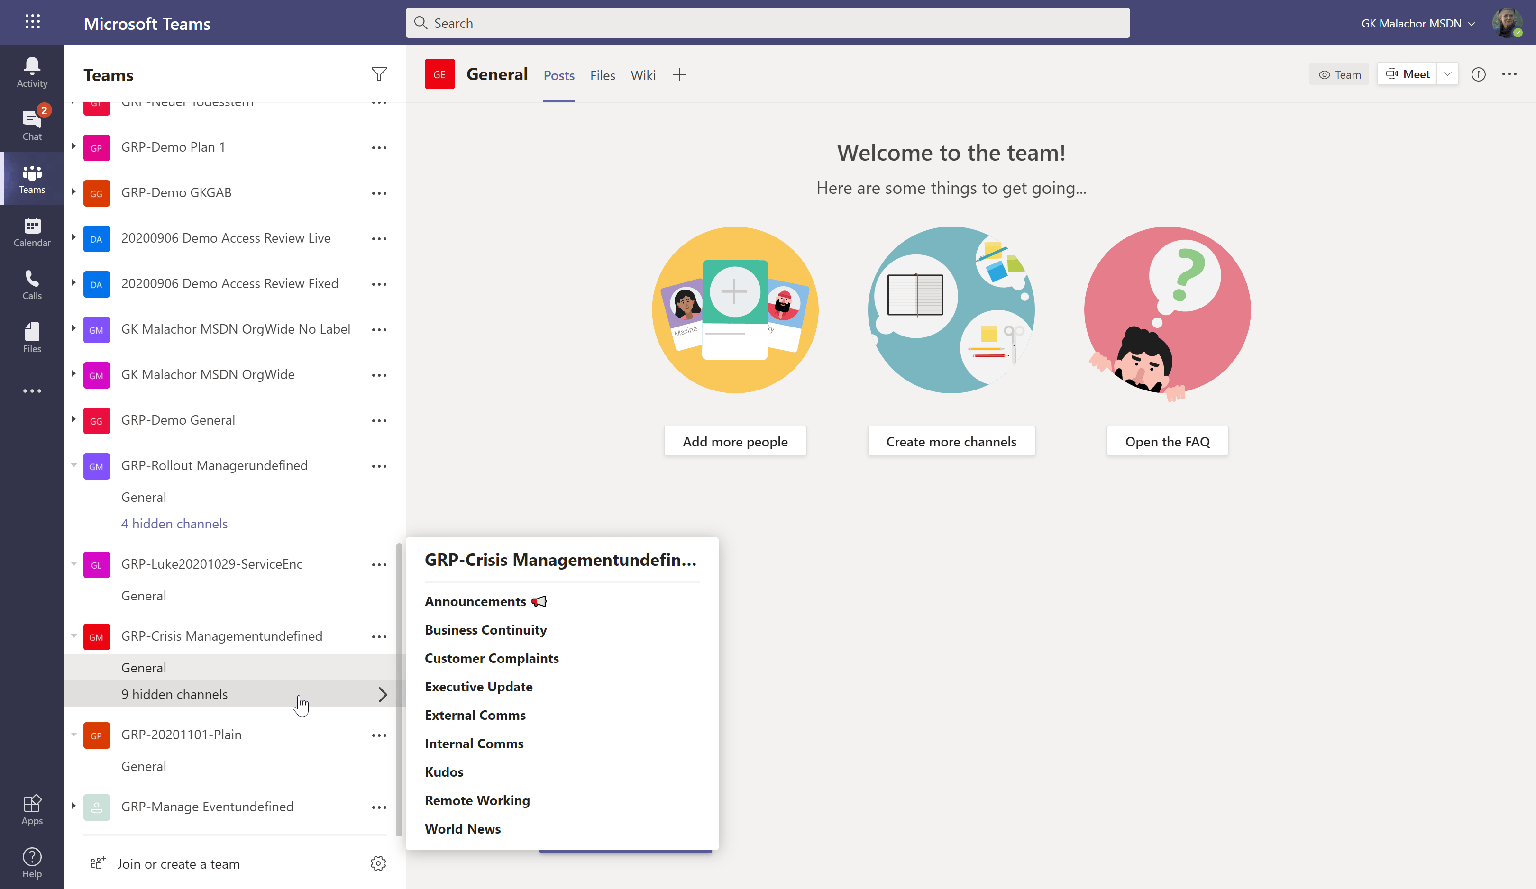Click into the Search box
The image size is (1536, 889).
pyautogui.click(x=768, y=23)
